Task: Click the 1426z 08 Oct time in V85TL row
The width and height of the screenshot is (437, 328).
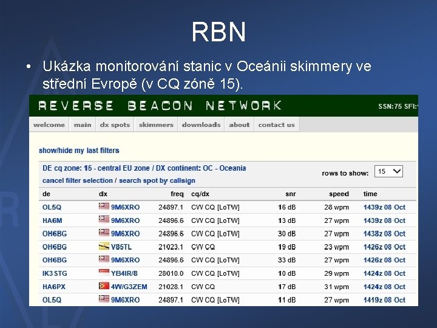Action: click(384, 247)
